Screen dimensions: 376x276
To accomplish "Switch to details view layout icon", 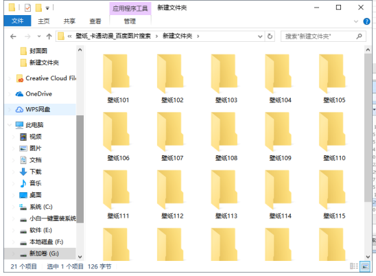I will pos(353,266).
